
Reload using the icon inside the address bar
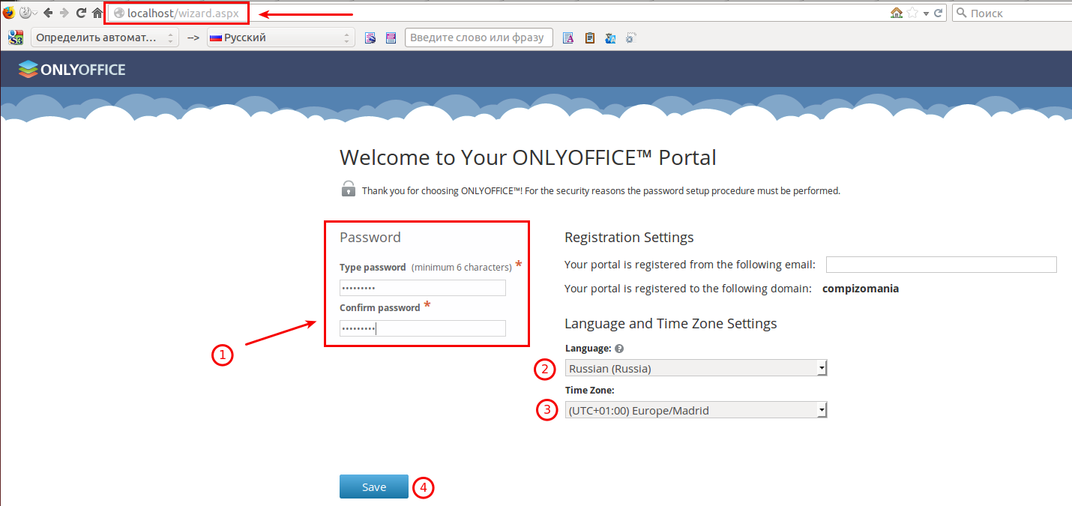pos(938,13)
